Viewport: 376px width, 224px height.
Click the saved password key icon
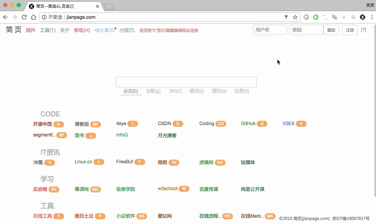pos(286,17)
